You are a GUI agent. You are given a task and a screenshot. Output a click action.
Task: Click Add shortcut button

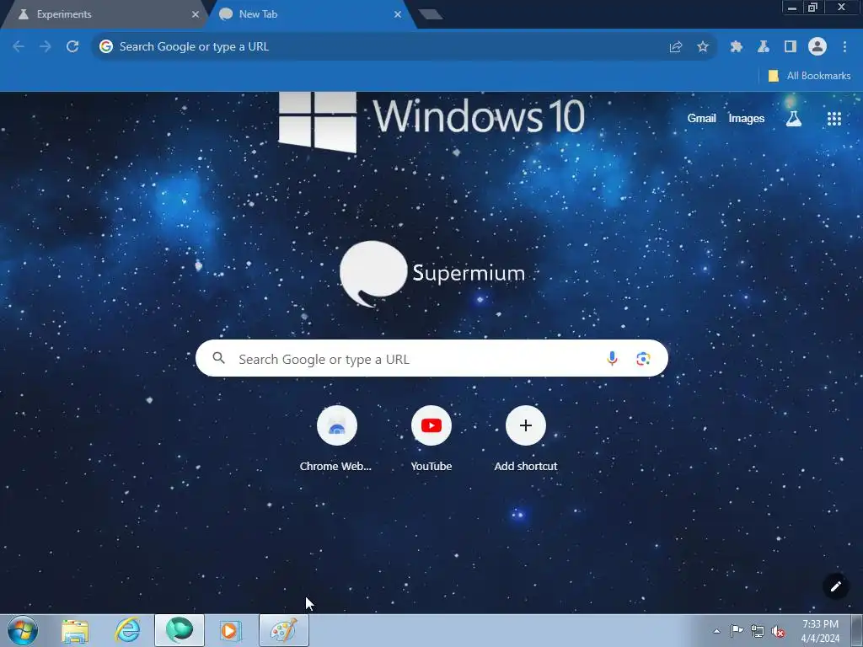click(x=526, y=439)
